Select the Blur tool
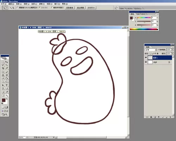Image resolution: width=176 pixels, height=141 pixels. tap(3, 81)
